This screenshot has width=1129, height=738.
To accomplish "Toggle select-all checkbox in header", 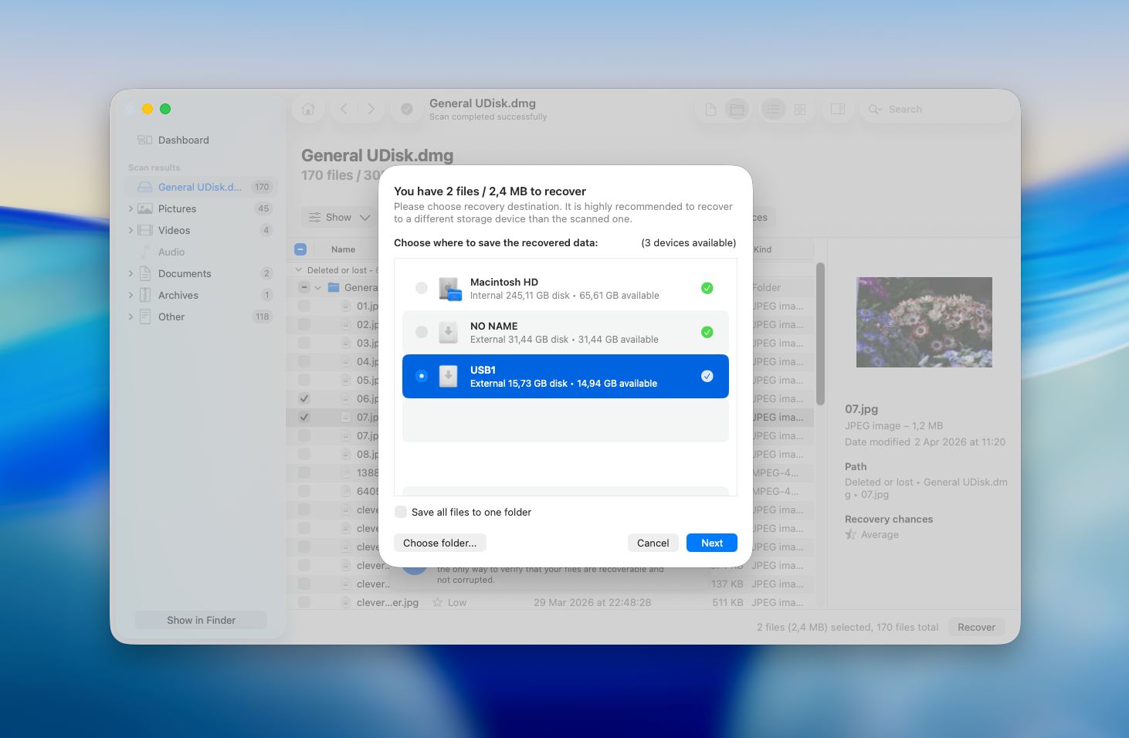I will (x=300, y=249).
